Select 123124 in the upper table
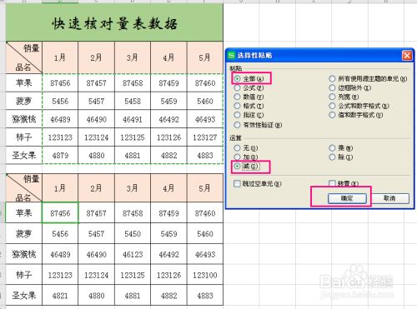Image resolution: width=417 pixels, height=309 pixels. (x=97, y=137)
